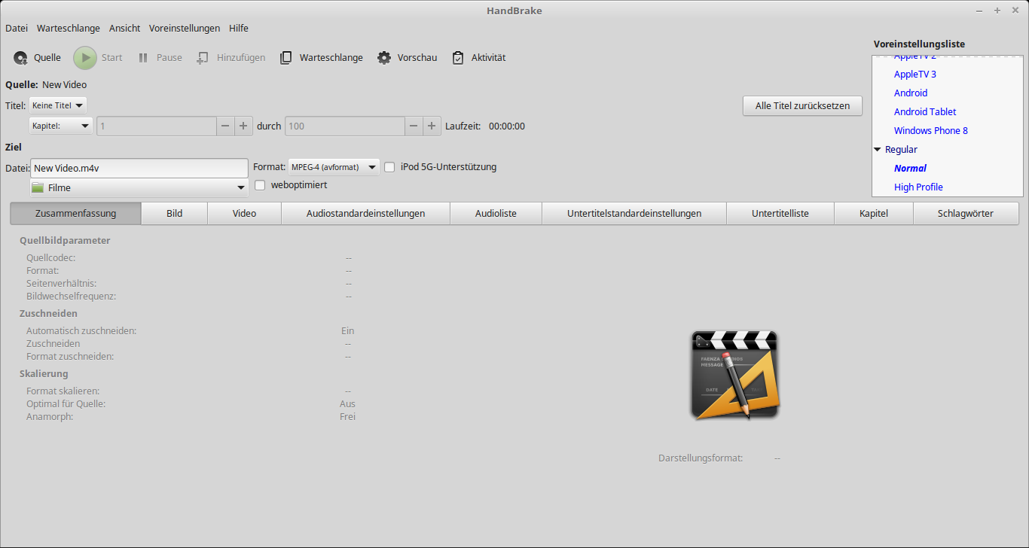Switch to the Schlagwörter tab
1029x548 pixels.
click(x=966, y=213)
